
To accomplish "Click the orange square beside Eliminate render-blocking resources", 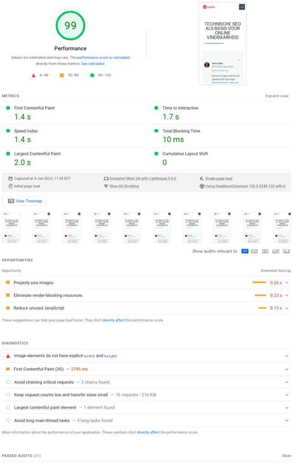I will point(8,295).
